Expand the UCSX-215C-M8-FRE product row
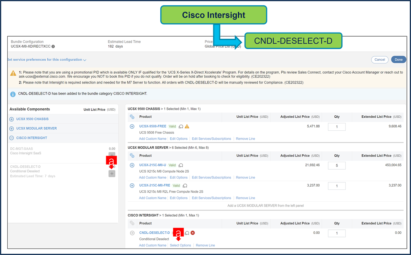The width and height of the screenshot is (411, 255). click(x=132, y=186)
